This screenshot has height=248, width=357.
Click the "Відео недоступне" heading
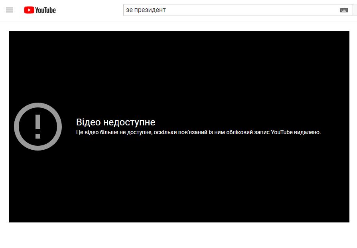point(116,122)
